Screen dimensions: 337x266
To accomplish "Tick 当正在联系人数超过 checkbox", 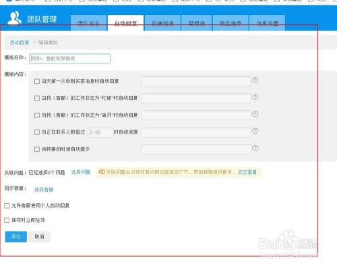I will coord(37,132).
